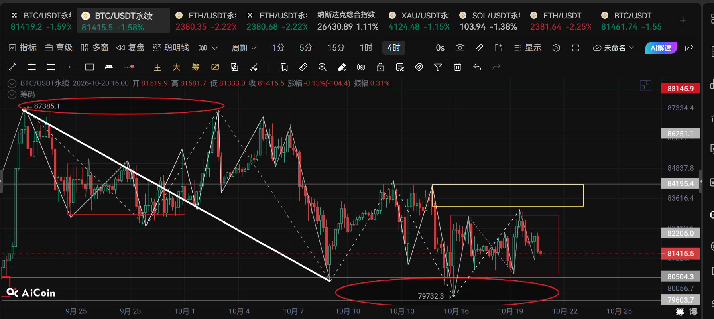Open the 显示 display options menu

[x=528, y=48]
